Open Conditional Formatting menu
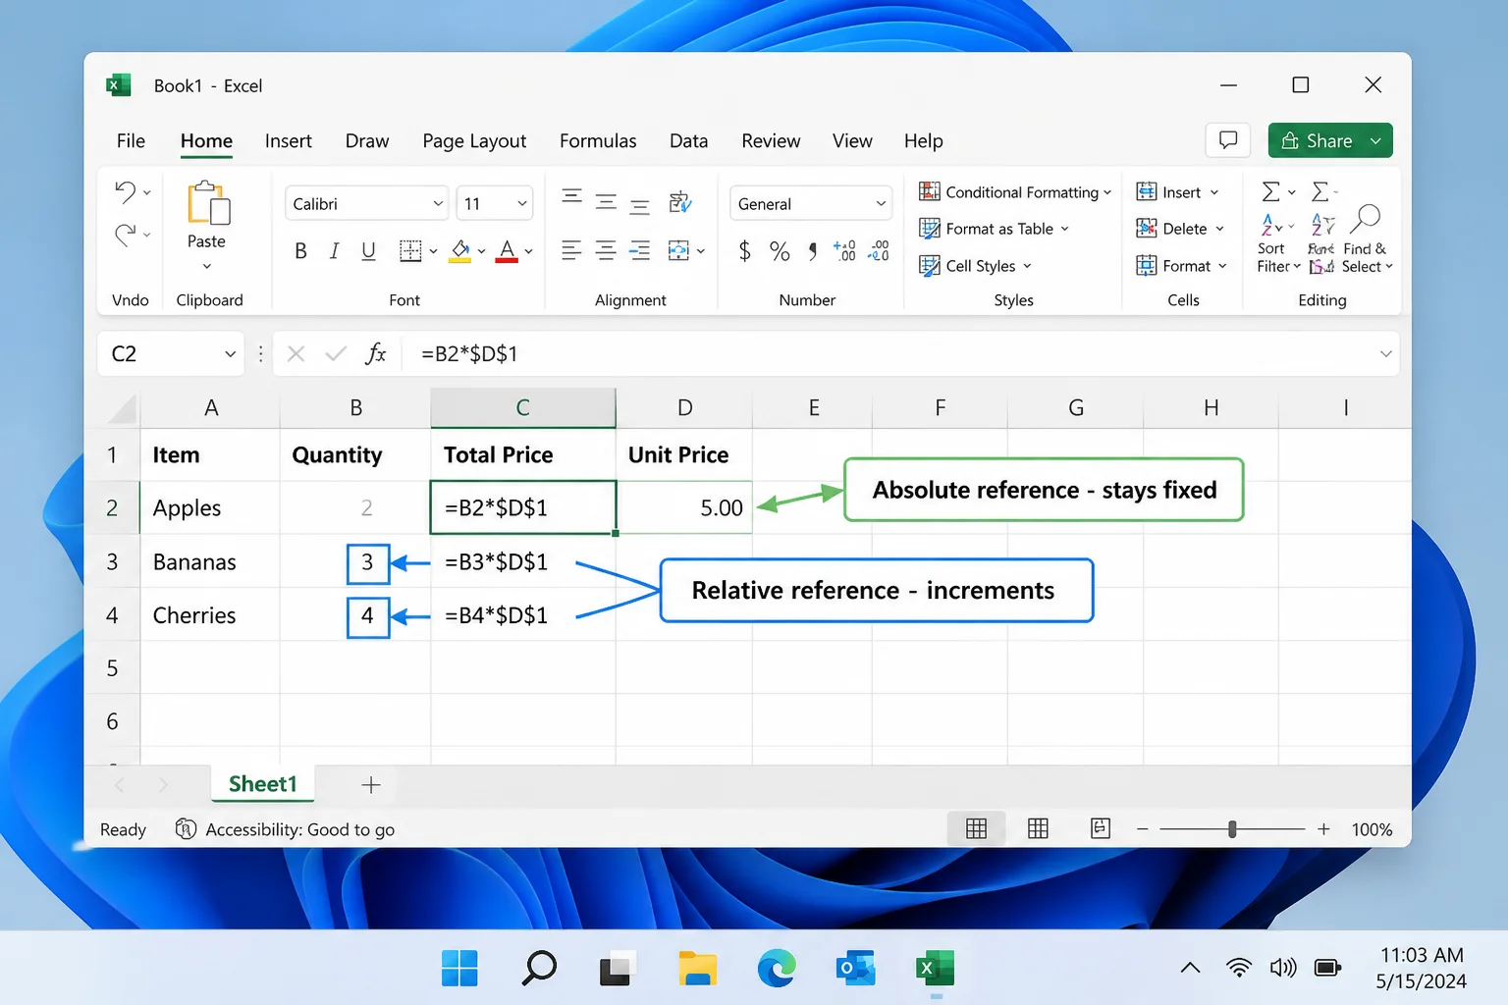 (1015, 192)
